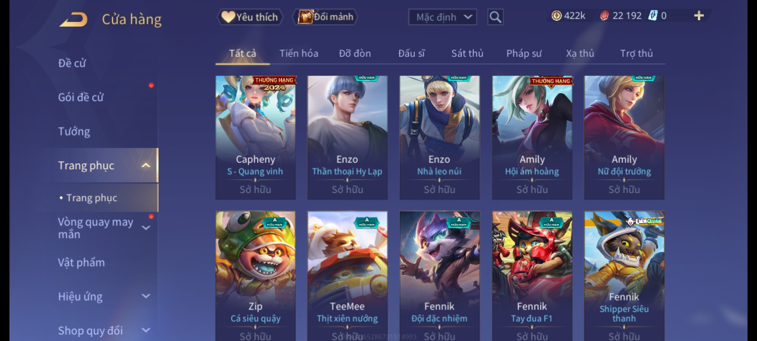Select the Xạ thủ tab
This screenshot has height=341, width=757.
click(580, 53)
